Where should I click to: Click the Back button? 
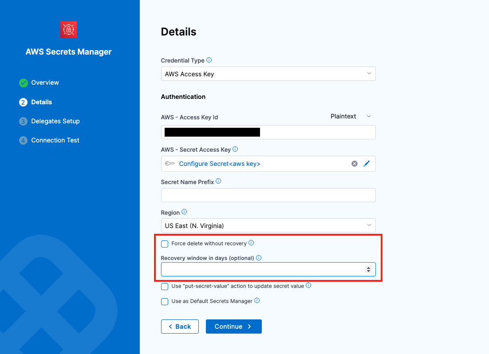(180, 326)
